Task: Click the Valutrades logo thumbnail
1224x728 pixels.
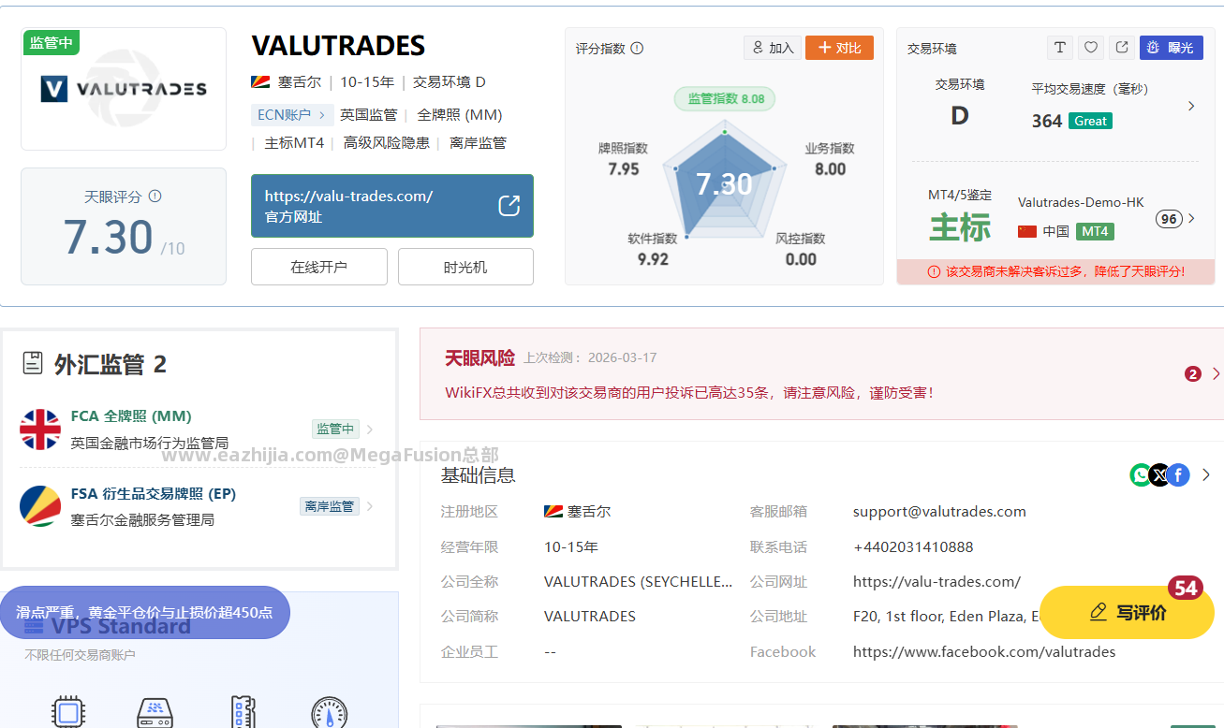Action: pyautogui.click(x=124, y=89)
